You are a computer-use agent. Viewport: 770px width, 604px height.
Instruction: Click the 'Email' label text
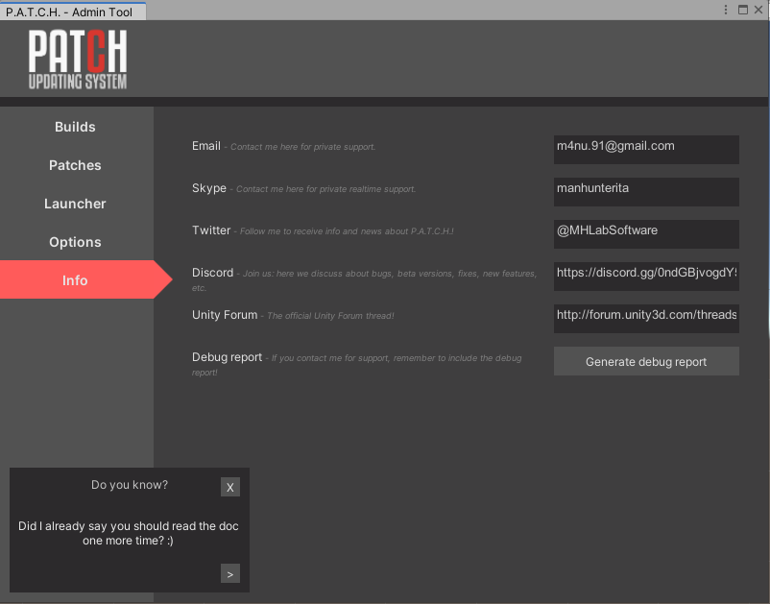pos(206,146)
